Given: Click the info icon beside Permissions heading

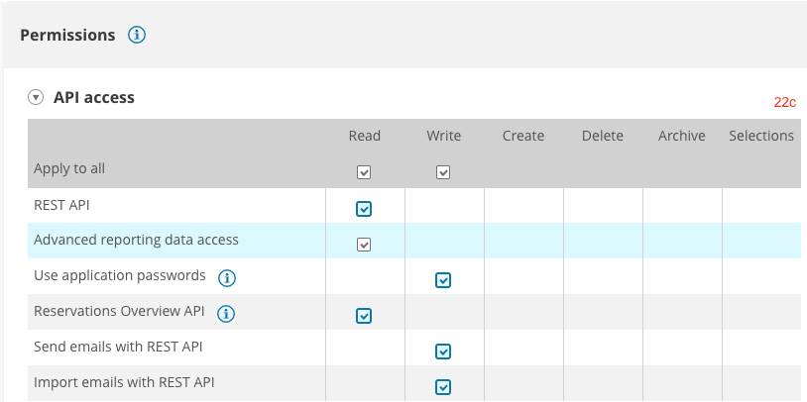Looking at the screenshot, I should (x=137, y=36).
